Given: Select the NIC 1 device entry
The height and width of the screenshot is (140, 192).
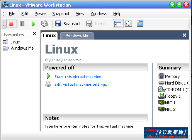Looking at the screenshot, I should 170,103.
